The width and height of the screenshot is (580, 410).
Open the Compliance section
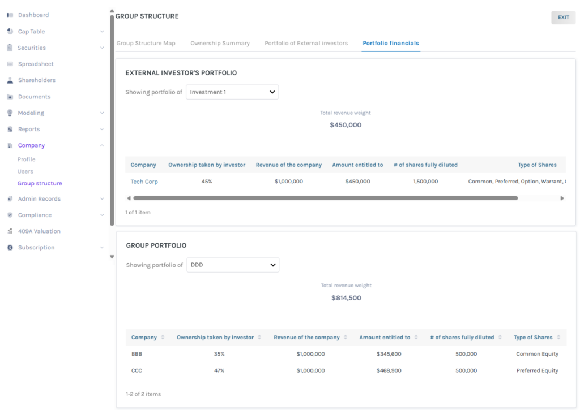click(x=36, y=215)
